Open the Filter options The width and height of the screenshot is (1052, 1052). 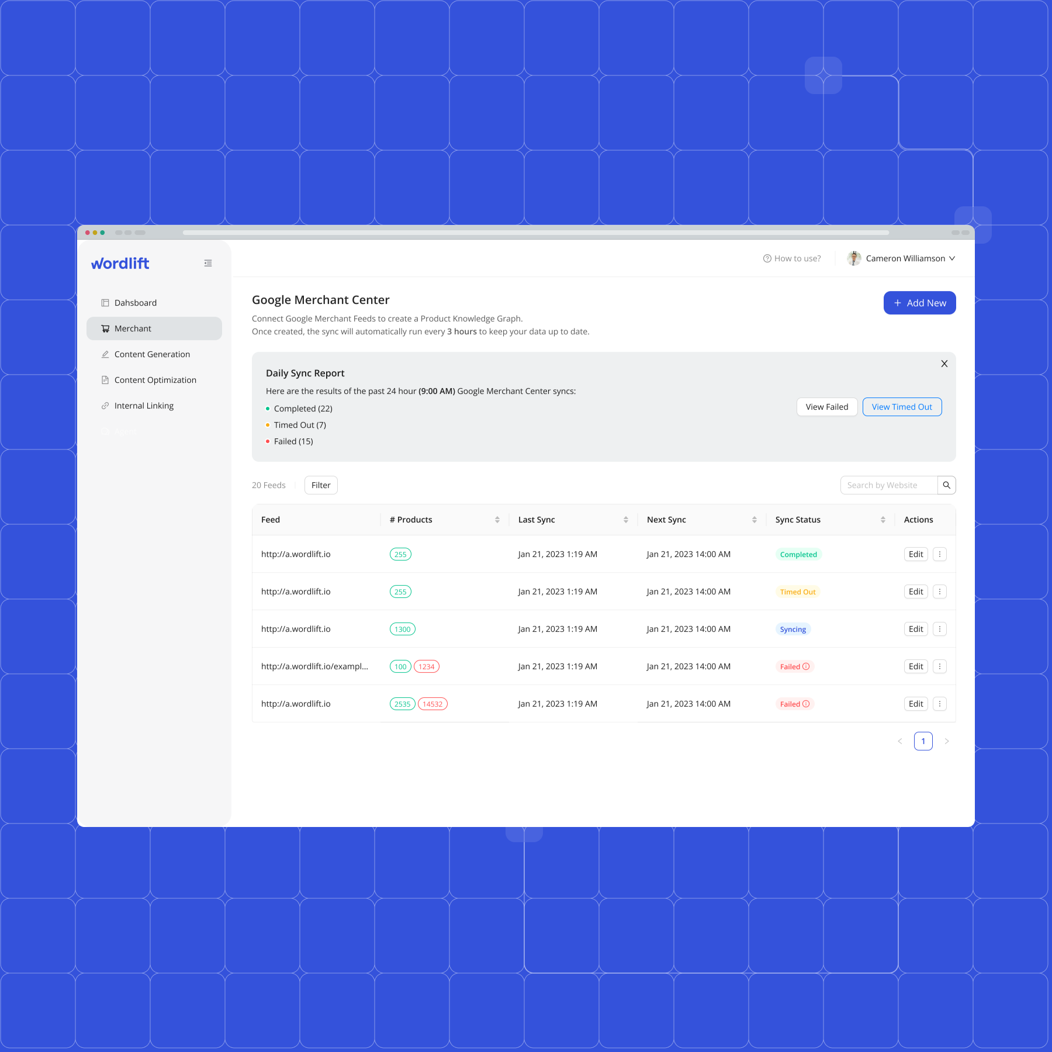[x=321, y=485]
